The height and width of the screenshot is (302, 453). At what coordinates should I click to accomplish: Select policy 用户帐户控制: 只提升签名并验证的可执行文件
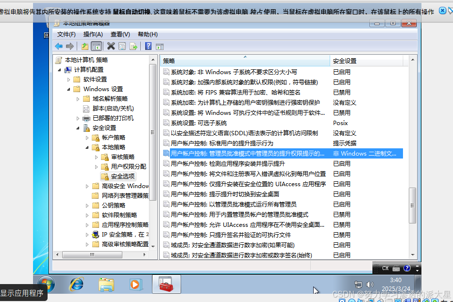tap(231, 235)
